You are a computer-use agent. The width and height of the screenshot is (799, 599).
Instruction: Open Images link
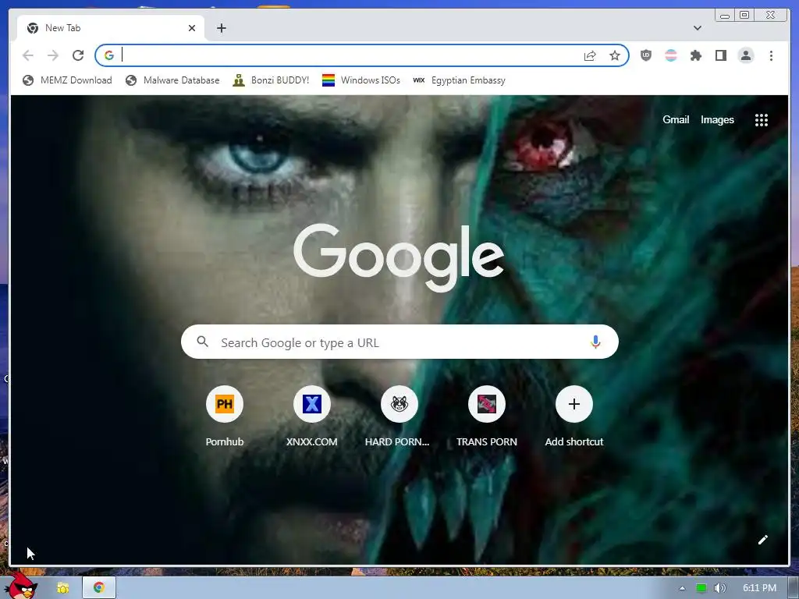tap(717, 119)
